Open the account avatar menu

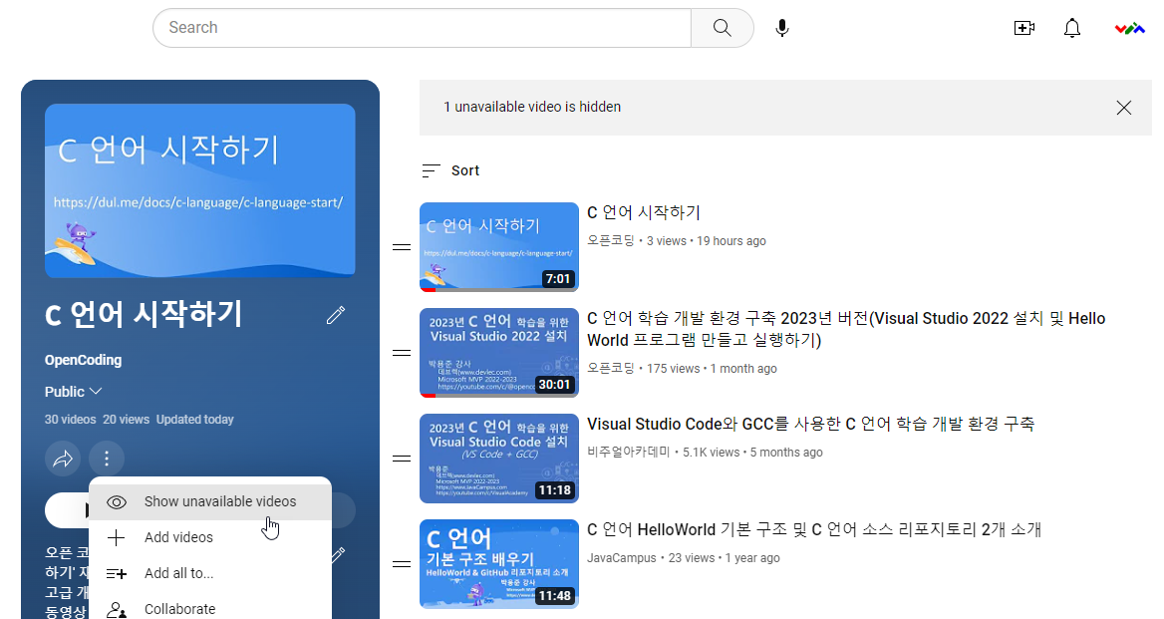click(x=1129, y=28)
